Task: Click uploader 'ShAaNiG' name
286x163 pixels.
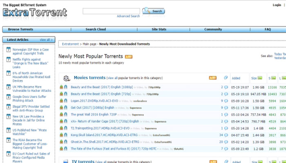Action: pos(179,149)
